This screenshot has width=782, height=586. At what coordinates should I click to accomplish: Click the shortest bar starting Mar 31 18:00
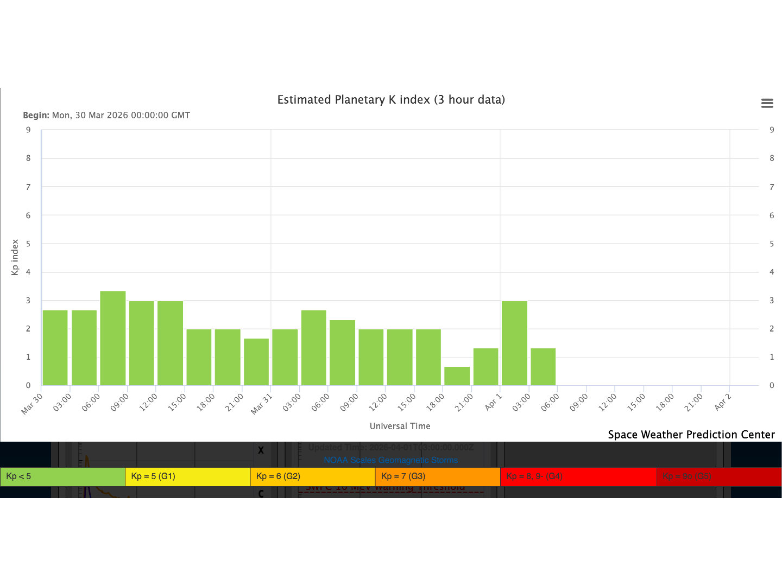(457, 376)
